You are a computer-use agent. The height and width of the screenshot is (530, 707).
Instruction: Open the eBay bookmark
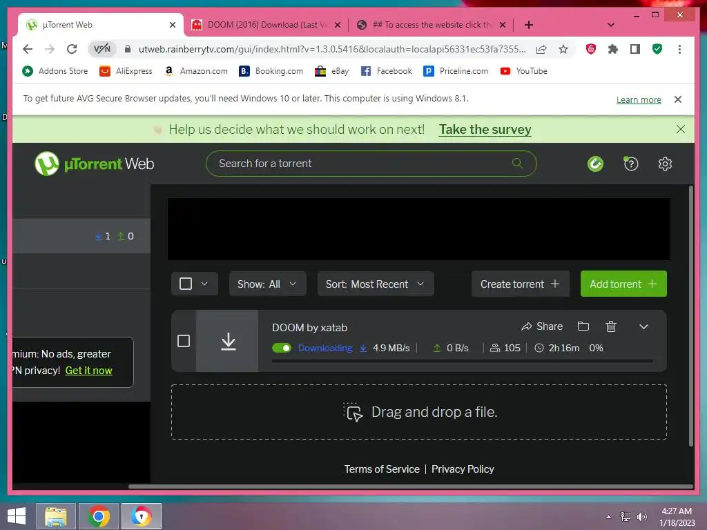point(332,71)
